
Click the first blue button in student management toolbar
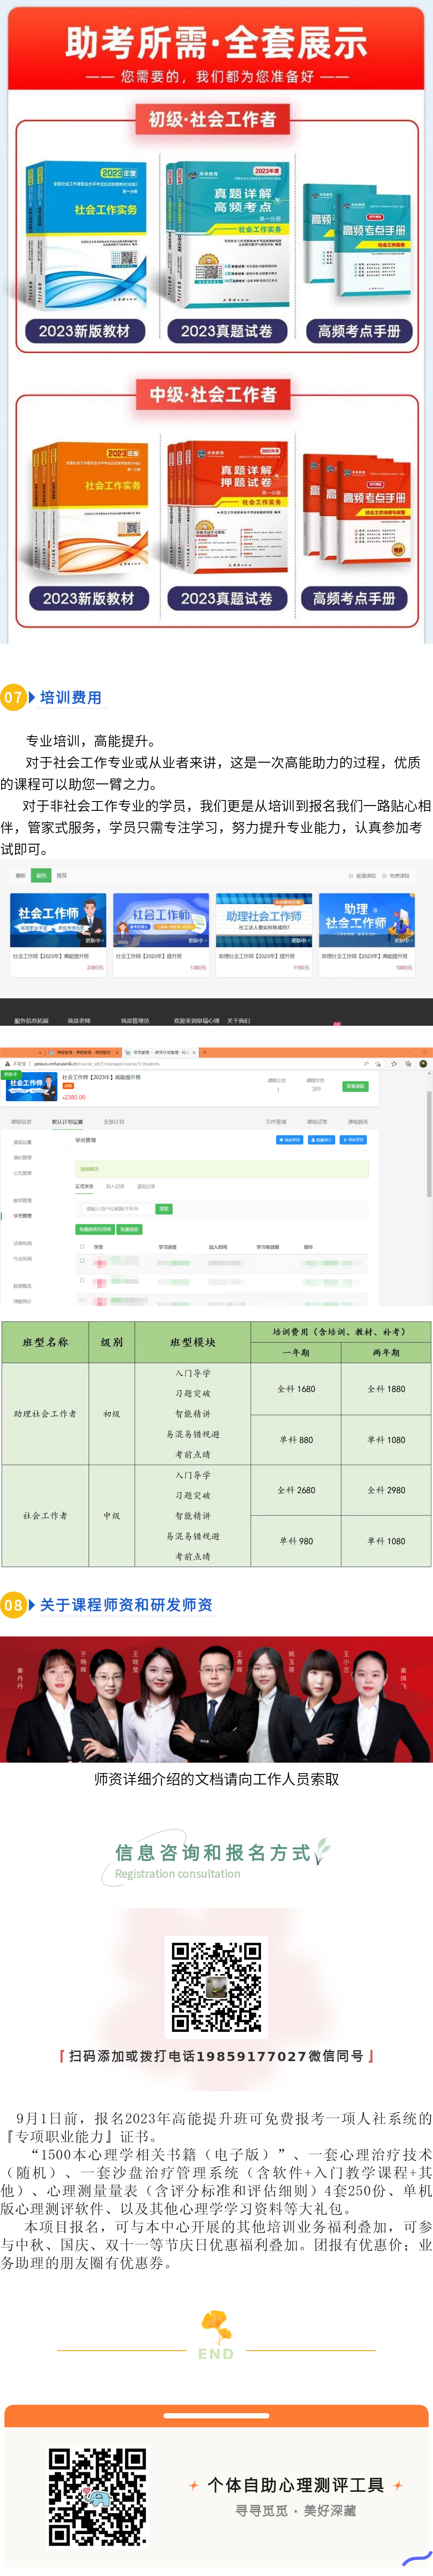tap(289, 1139)
